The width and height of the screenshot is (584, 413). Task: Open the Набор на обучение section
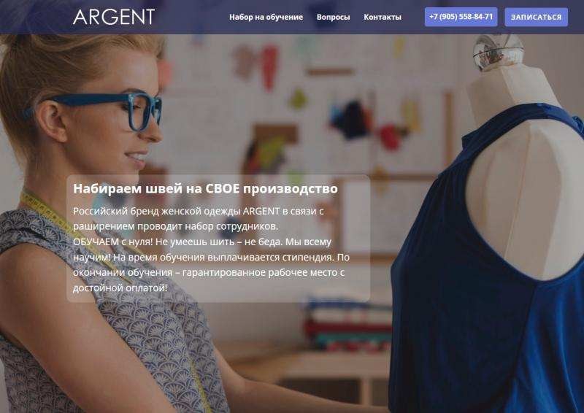tap(266, 17)
